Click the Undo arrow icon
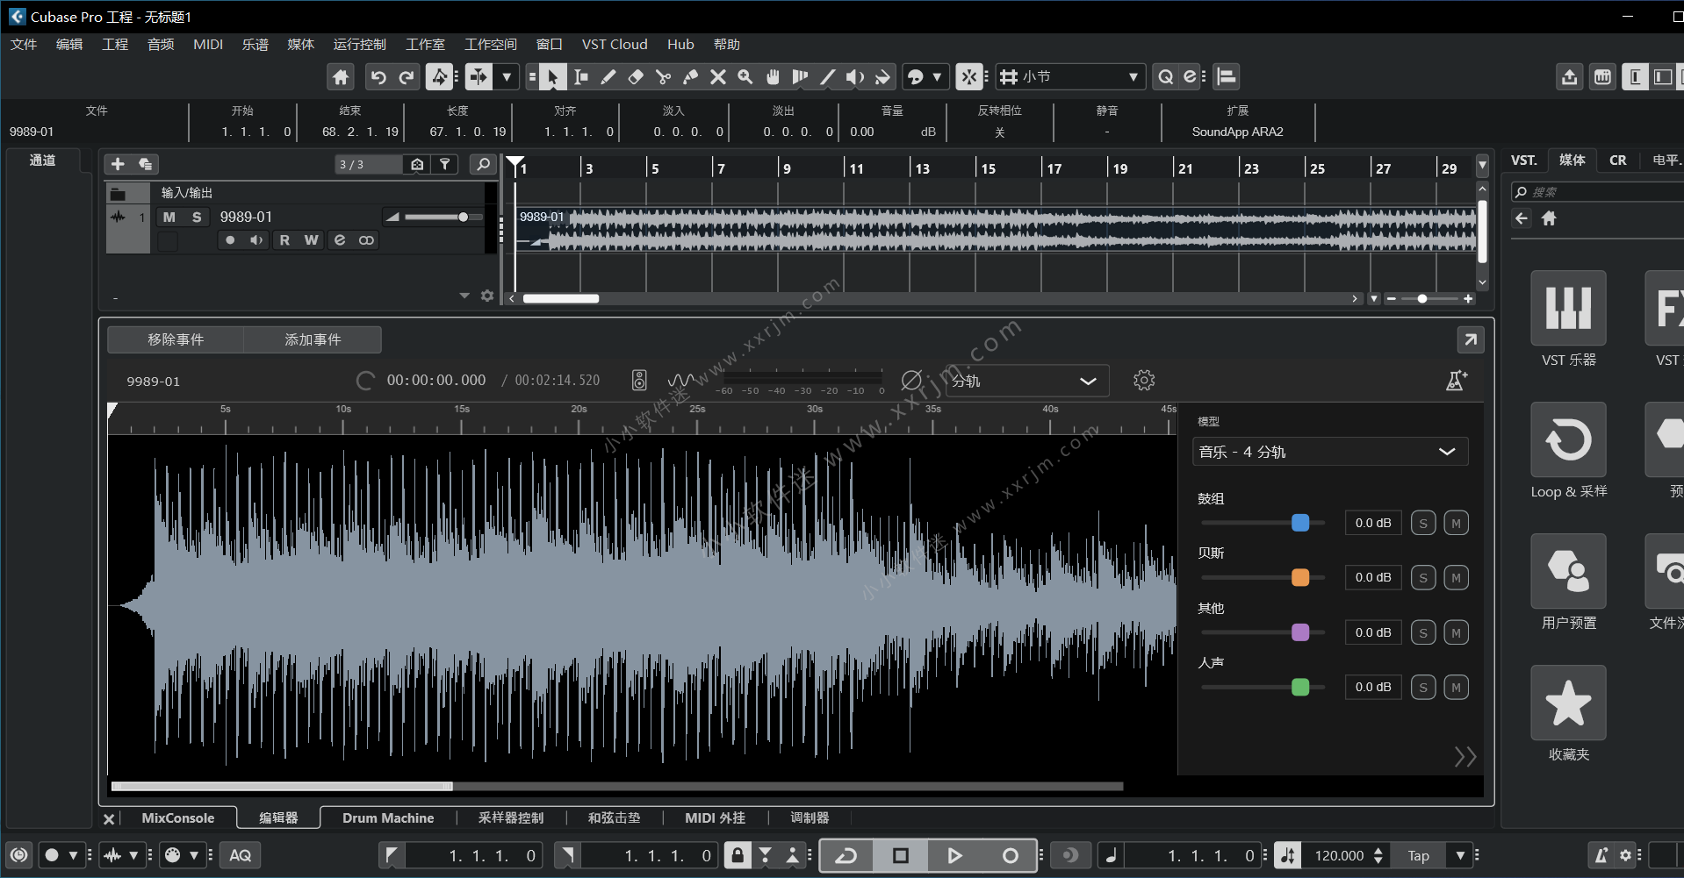The image size is (1684, 878). [378, 77]
